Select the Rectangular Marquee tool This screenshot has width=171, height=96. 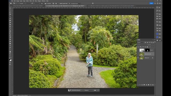pos(10,10)
